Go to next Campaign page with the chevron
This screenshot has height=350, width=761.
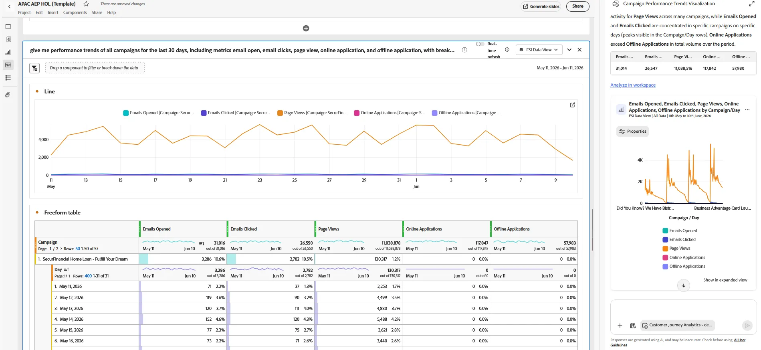point(61,249)
